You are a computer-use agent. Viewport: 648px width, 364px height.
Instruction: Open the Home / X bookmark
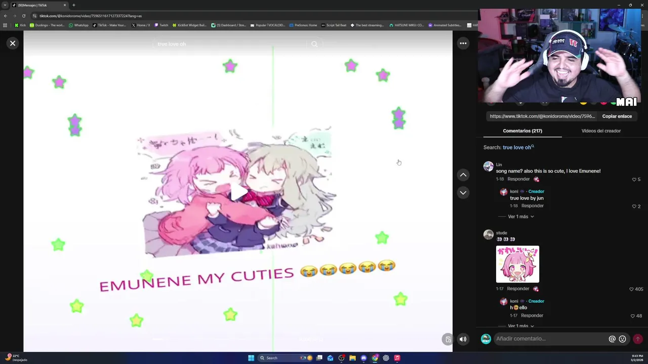(x=141, y=25)
